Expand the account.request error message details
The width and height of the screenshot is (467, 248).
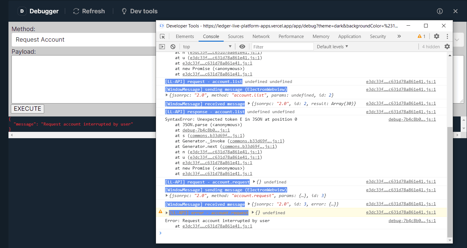[x=166, y=213]
